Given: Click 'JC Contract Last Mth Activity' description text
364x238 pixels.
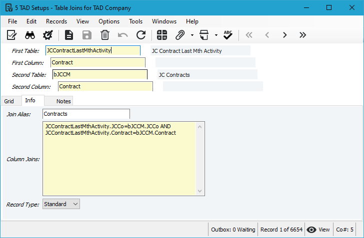Looking at the screenshot, I should pyautogui.click(x=186, y=51).
